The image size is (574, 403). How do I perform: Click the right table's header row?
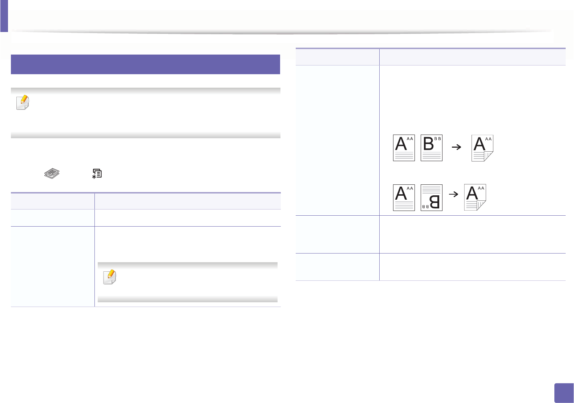pos(430,57)
